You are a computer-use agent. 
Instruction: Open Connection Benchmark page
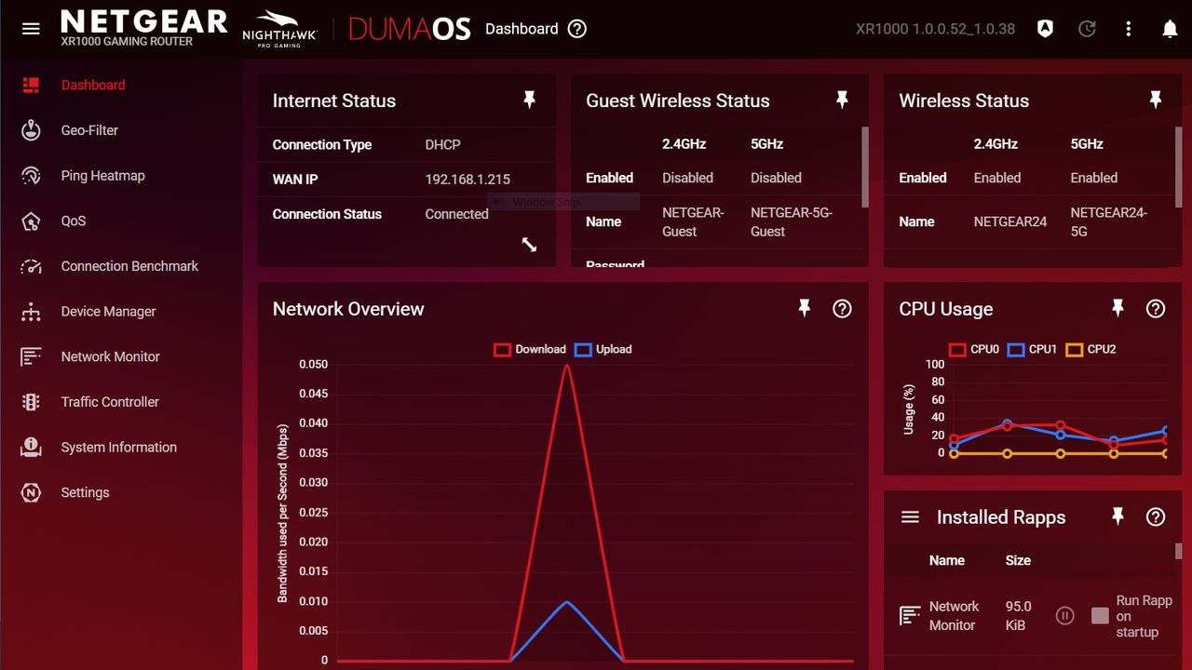point(130,266)
